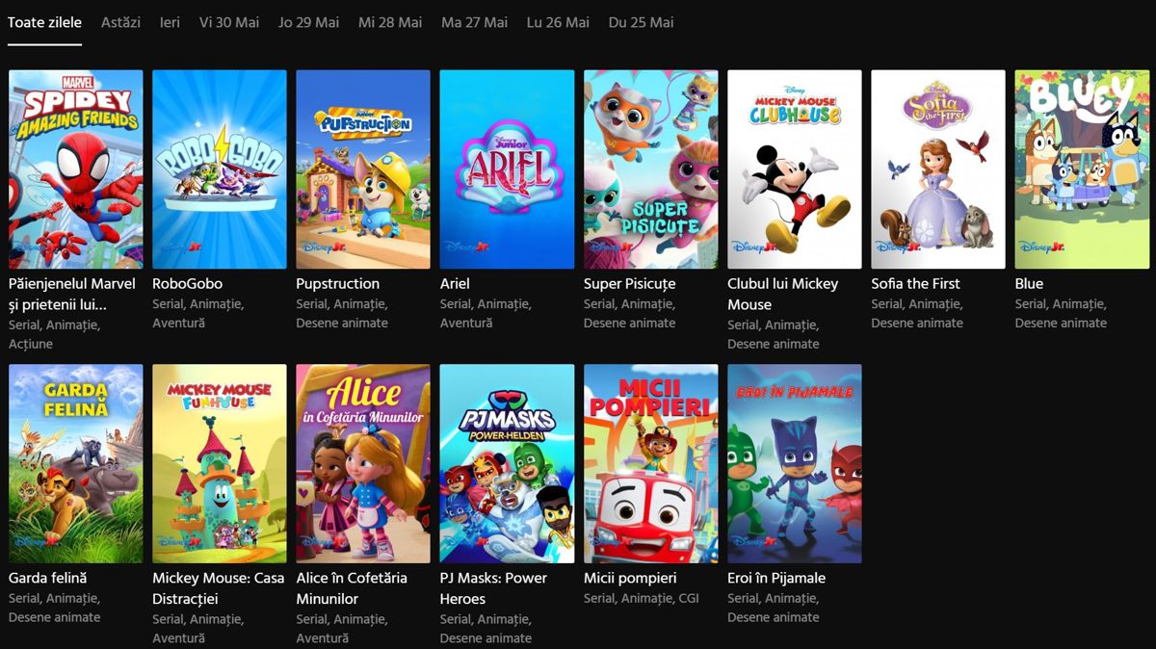Click genre text below Mickey Mouse: Casa Distracției

[x=198, y=628]
